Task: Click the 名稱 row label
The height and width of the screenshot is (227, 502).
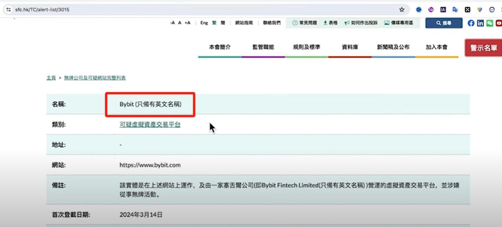Action: (x=59, y=104)
